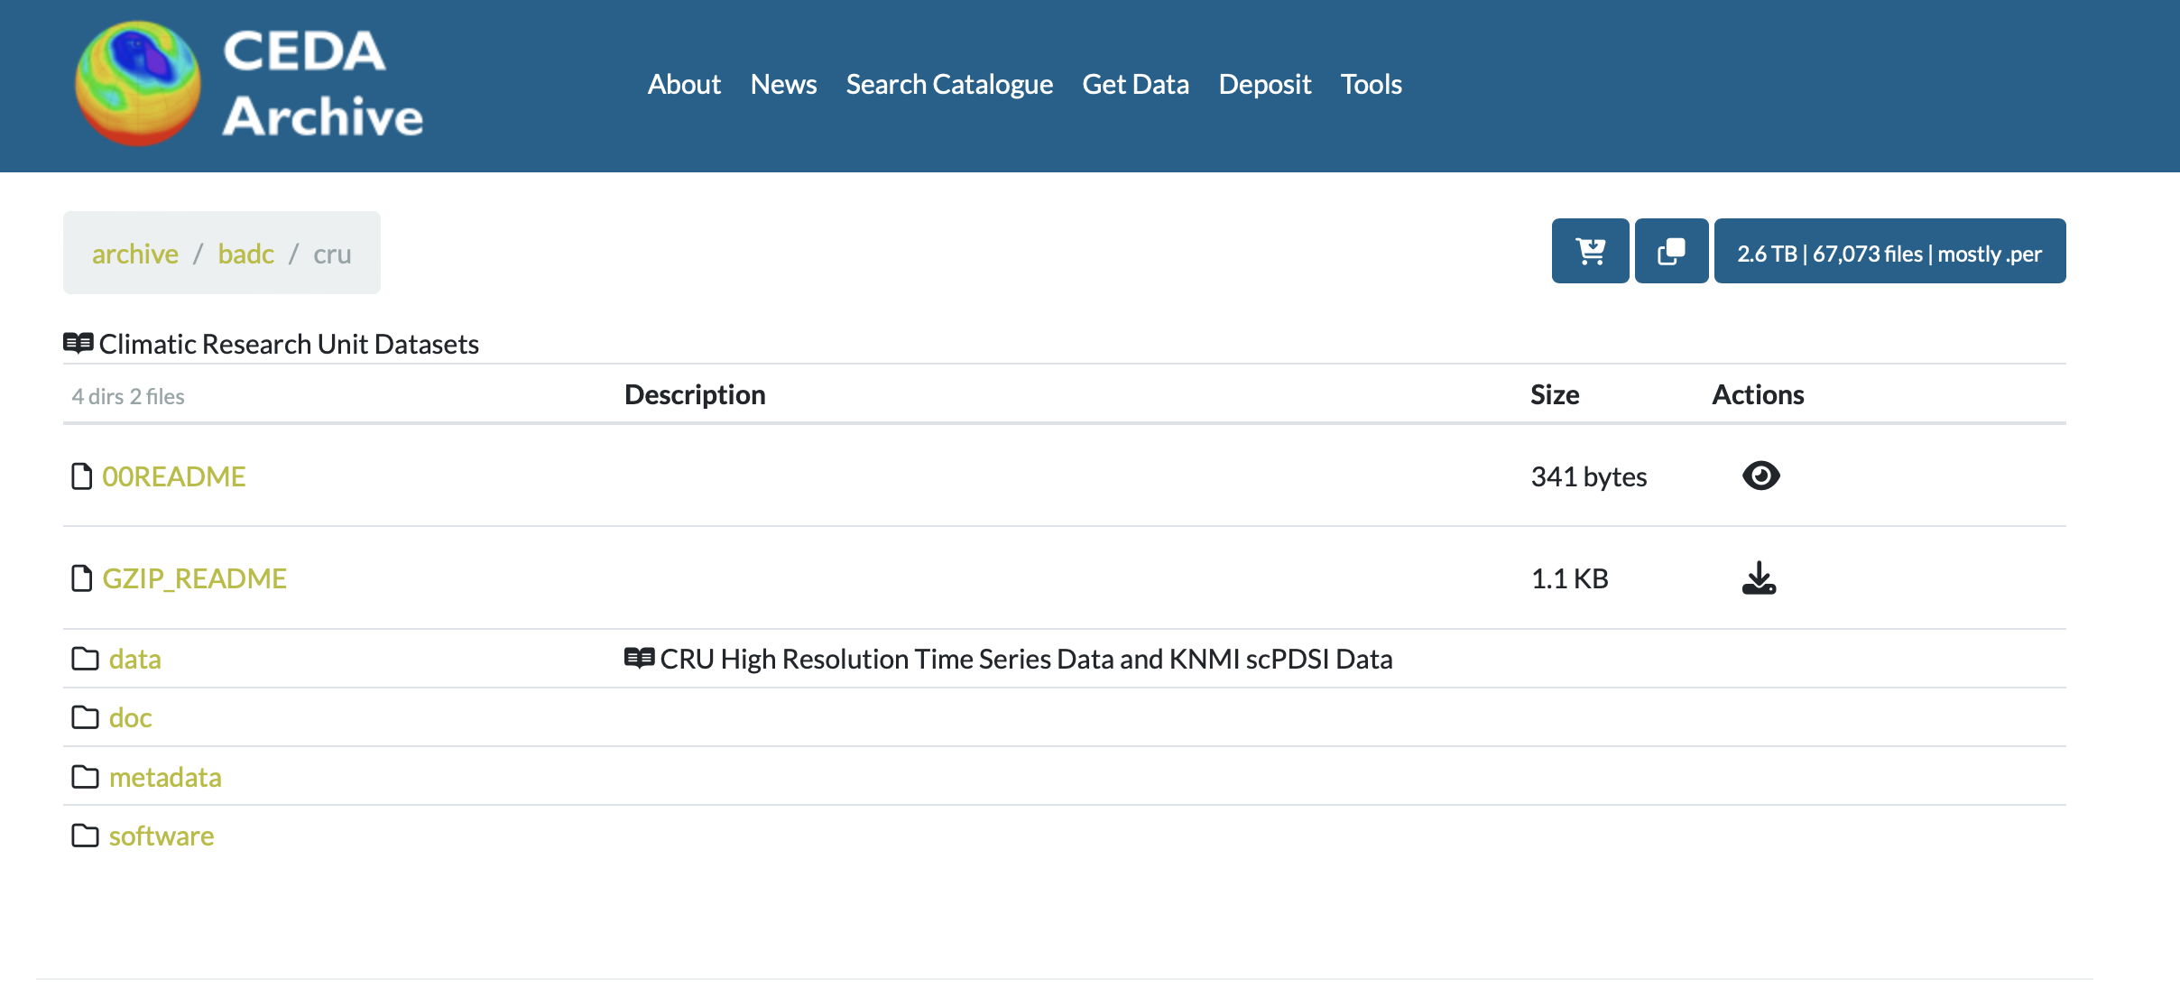Click the 00README file icon
This screenshot has width=2180, height=1007.
click(x=81, y=476)
